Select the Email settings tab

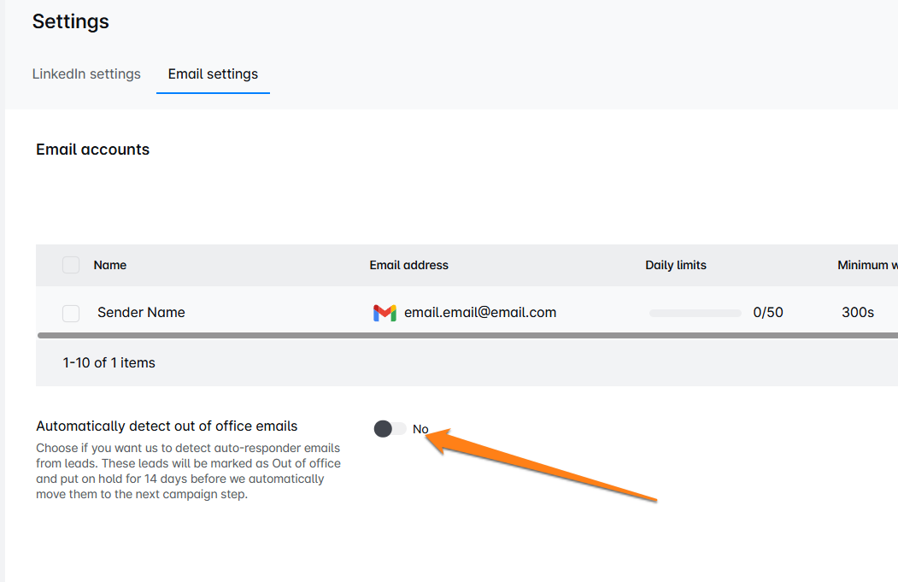pos(213,73)
